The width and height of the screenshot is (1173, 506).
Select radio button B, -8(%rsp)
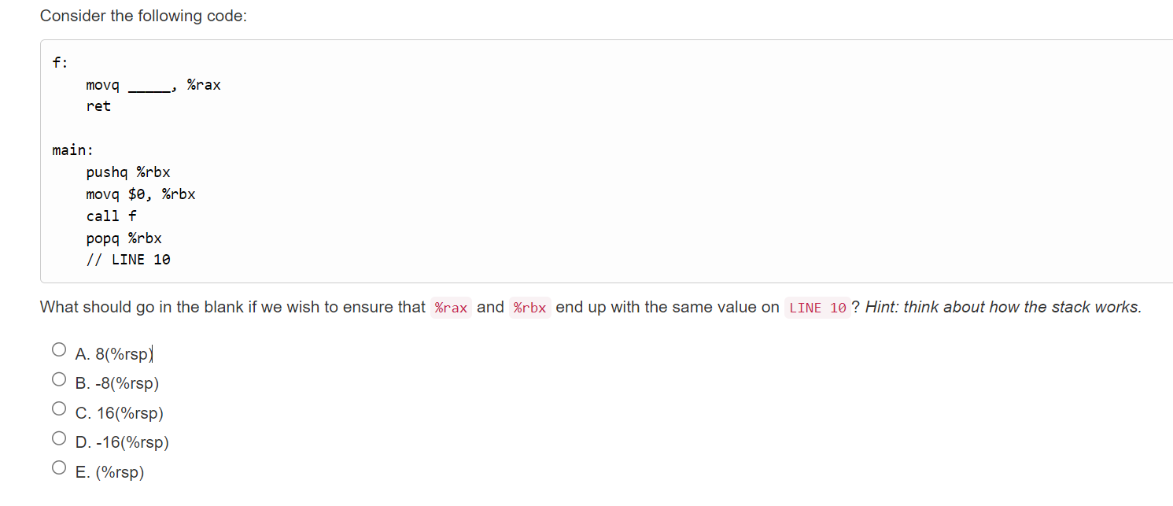[x=58, y=379]
